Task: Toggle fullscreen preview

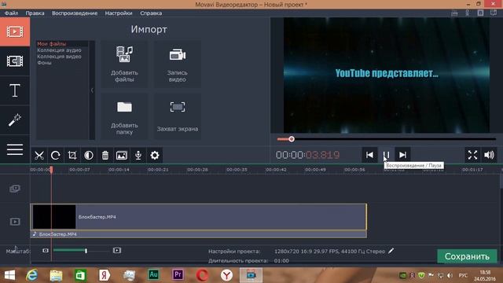Action: pos(472,155)
